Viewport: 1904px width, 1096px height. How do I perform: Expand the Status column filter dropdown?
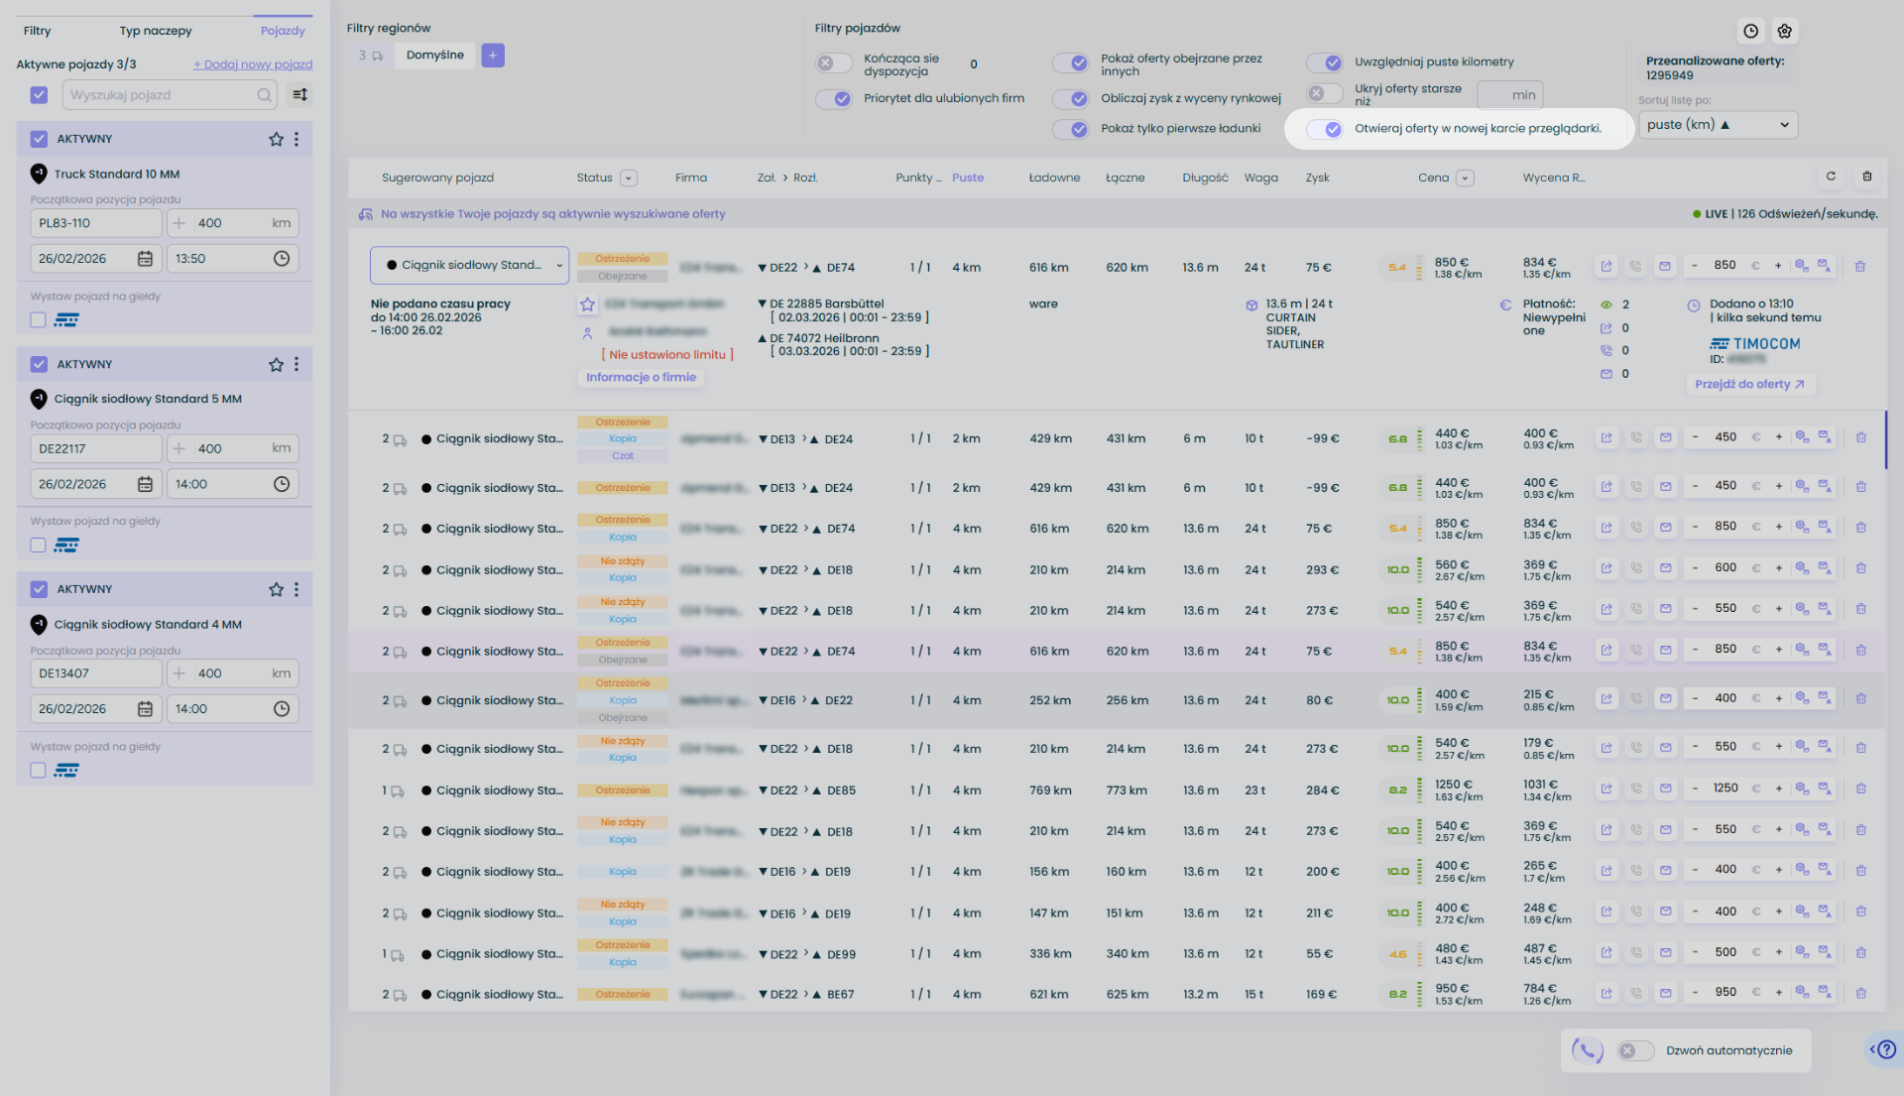(x=628, y=178)
